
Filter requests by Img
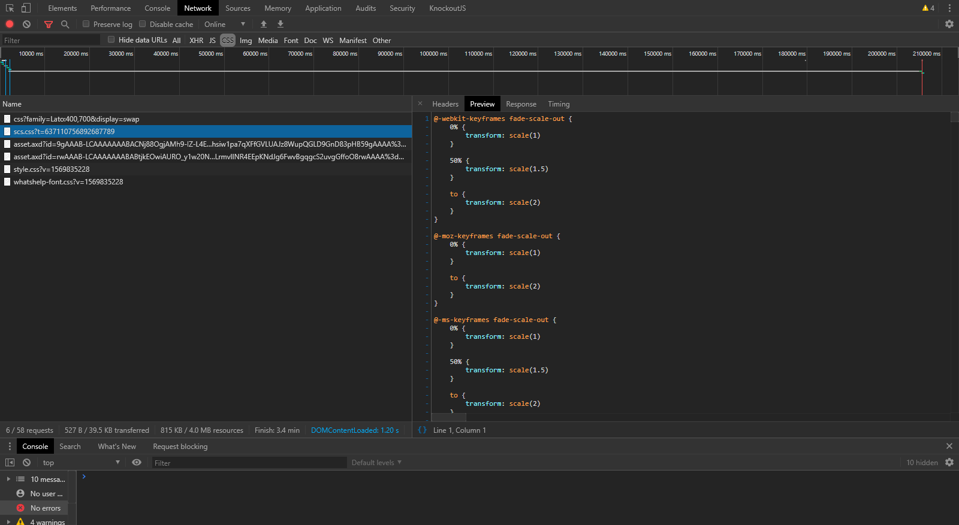pos(246,40)
